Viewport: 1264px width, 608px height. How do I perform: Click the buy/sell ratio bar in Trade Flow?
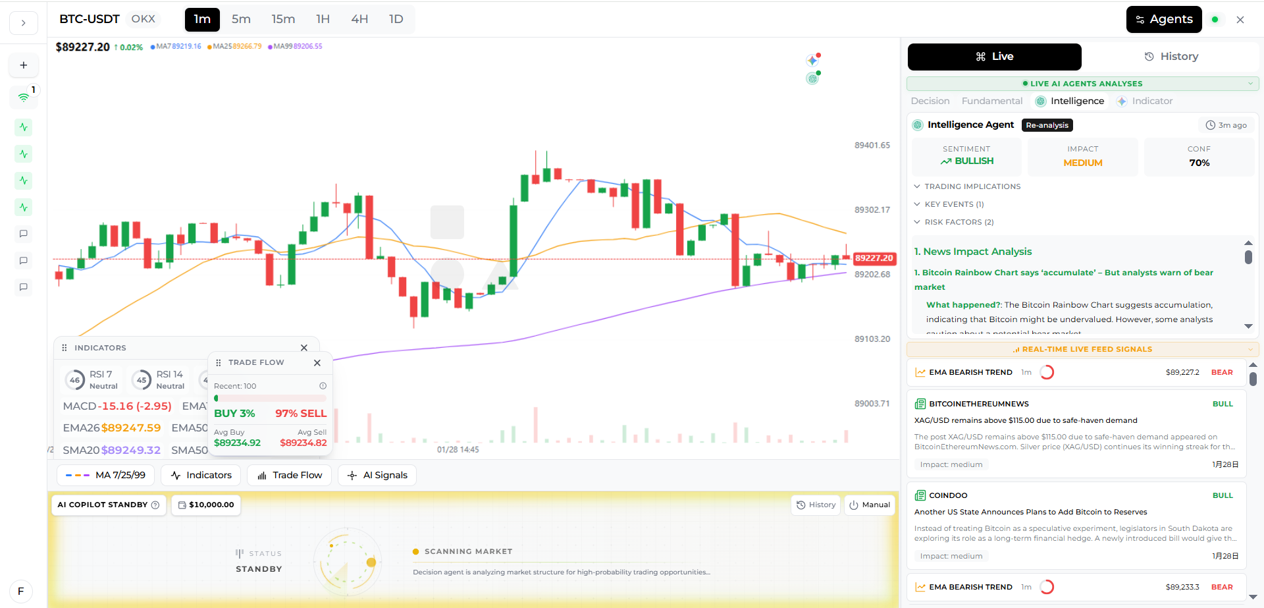270,399
